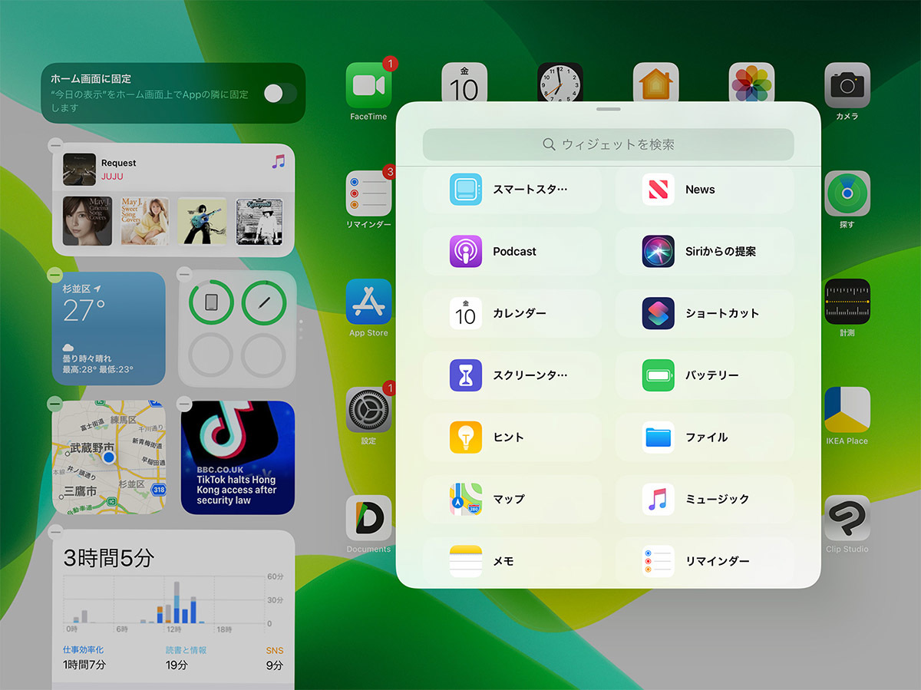Screen dimensions: 921x690
Task: Tap the 読書と情報 category label
Action: (187, 650)
